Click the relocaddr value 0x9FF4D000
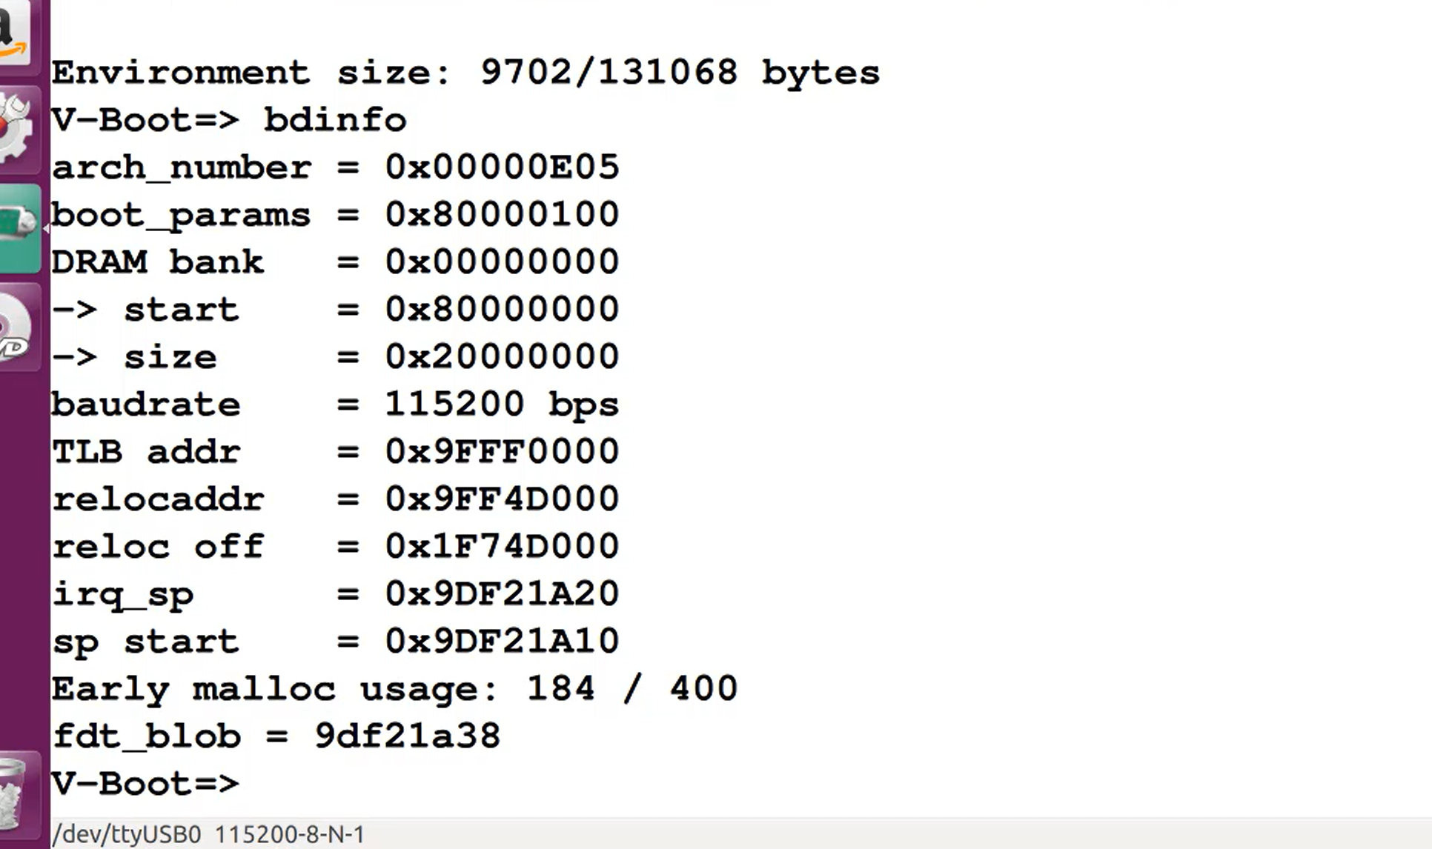The image size is (1432, 849). click(502, 499)
